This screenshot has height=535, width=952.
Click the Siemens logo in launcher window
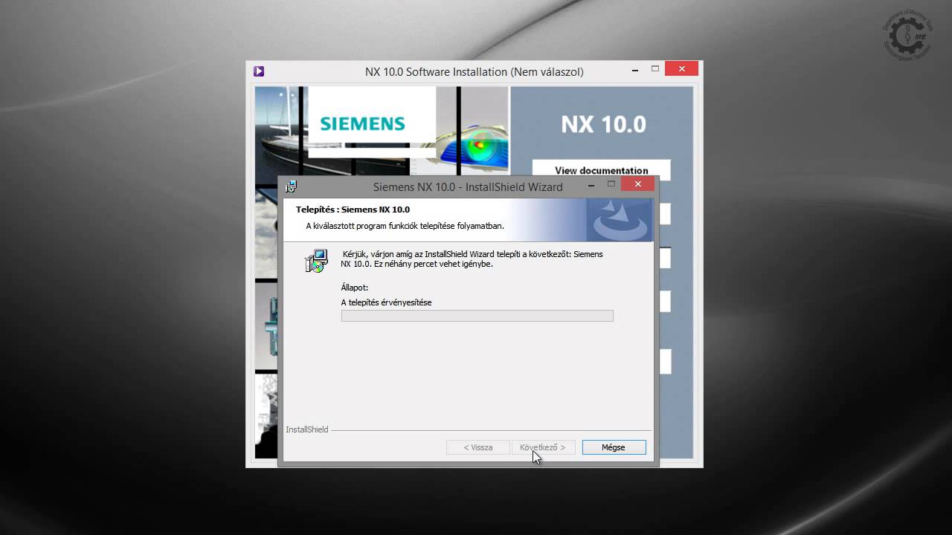tap(362, 123)
